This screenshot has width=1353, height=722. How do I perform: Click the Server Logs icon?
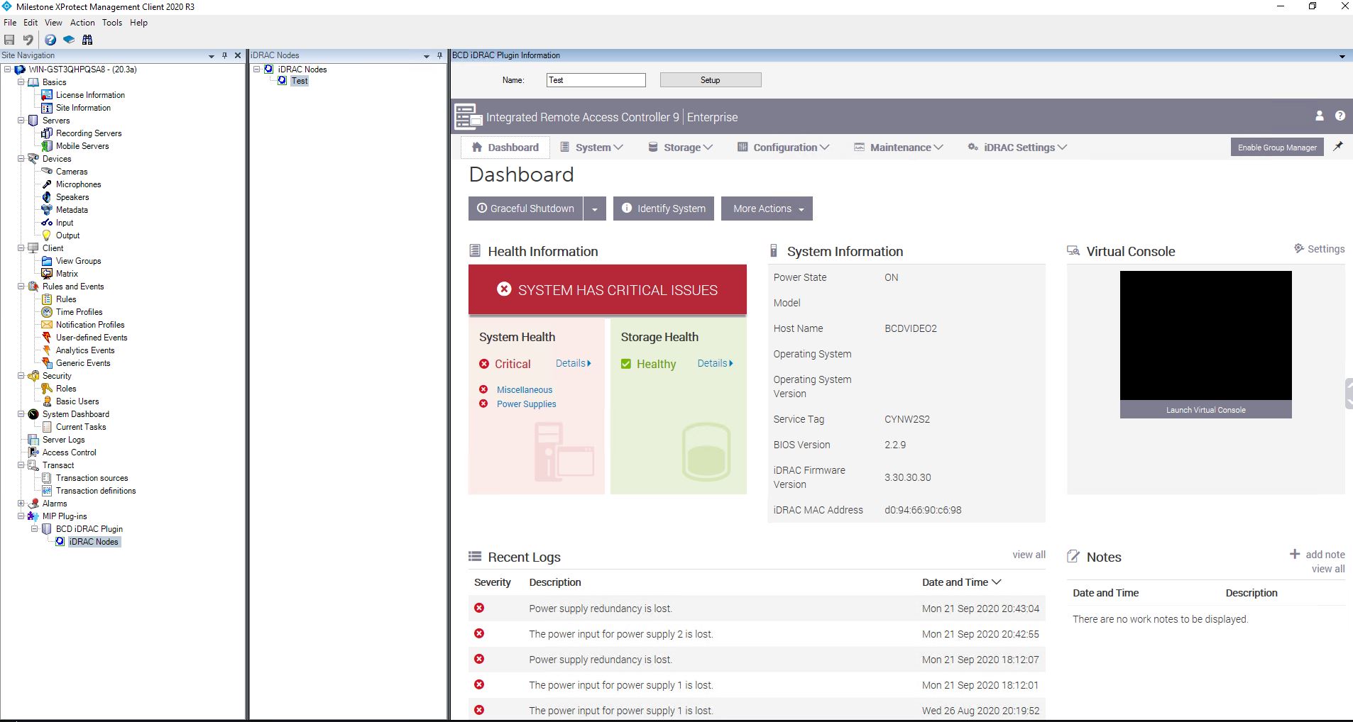pyautogui.click(x=33, y=440)
